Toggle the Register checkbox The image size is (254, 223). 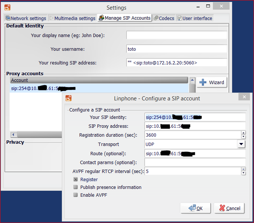(x=76, y=179)
